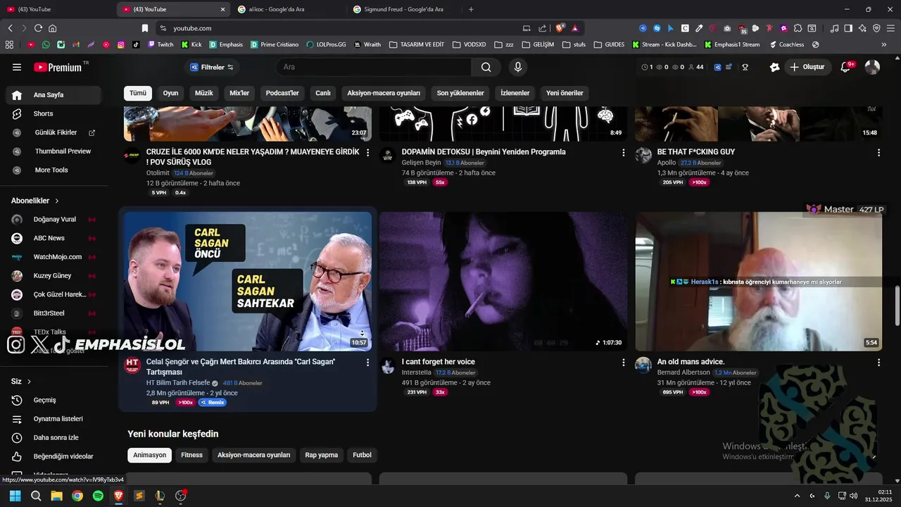This screenshot has width=901, height=507.
Task: Show hidden system tray icons
Action: 797,496
